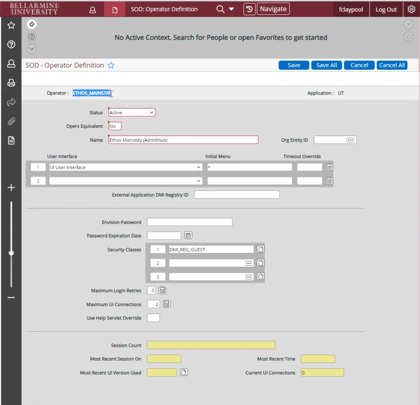Click the Current UI Connections field
Viewport: 420px width, 405px height.
[x=322, y=372]
